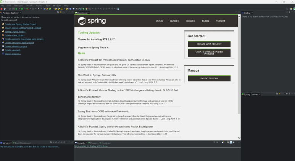Viewport: 295px width, 161px height.
Task: Open the Debug dropdown arrow
Action: point(19,9)
